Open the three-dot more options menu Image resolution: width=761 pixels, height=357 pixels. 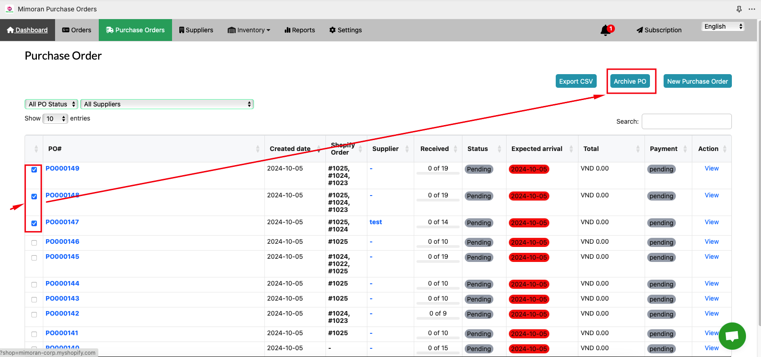(x=752, y=9)
